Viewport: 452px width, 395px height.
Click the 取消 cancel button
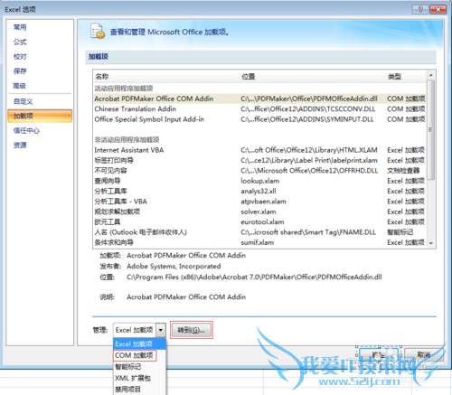[x=424, y=354]
